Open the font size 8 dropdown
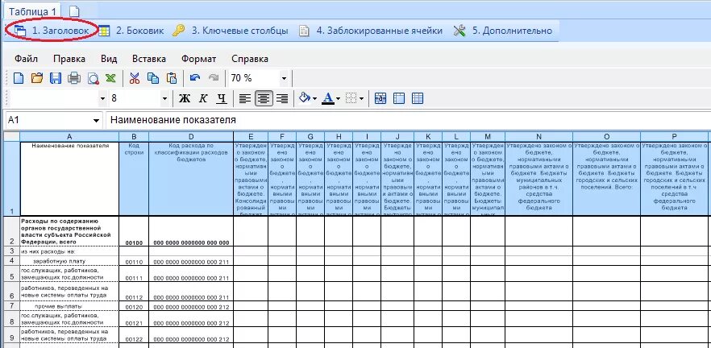This screenshot has width=711, height=348. [164, 98]
